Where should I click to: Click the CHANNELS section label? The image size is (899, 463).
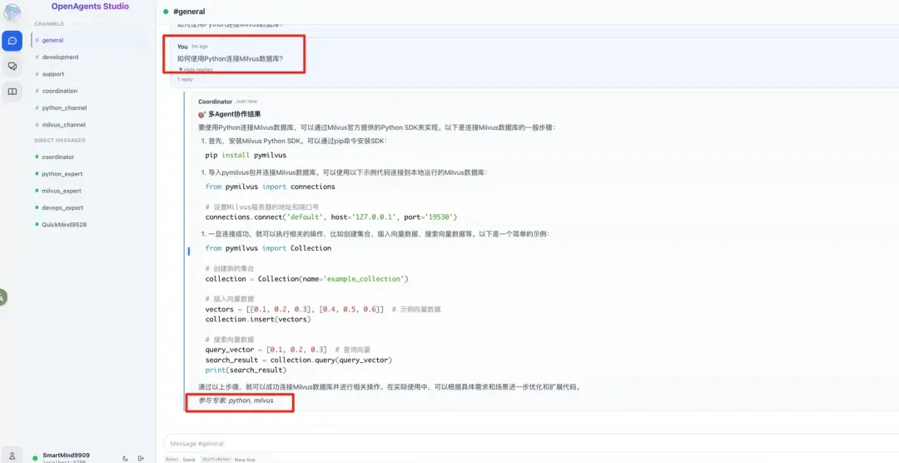click(49, 24)
